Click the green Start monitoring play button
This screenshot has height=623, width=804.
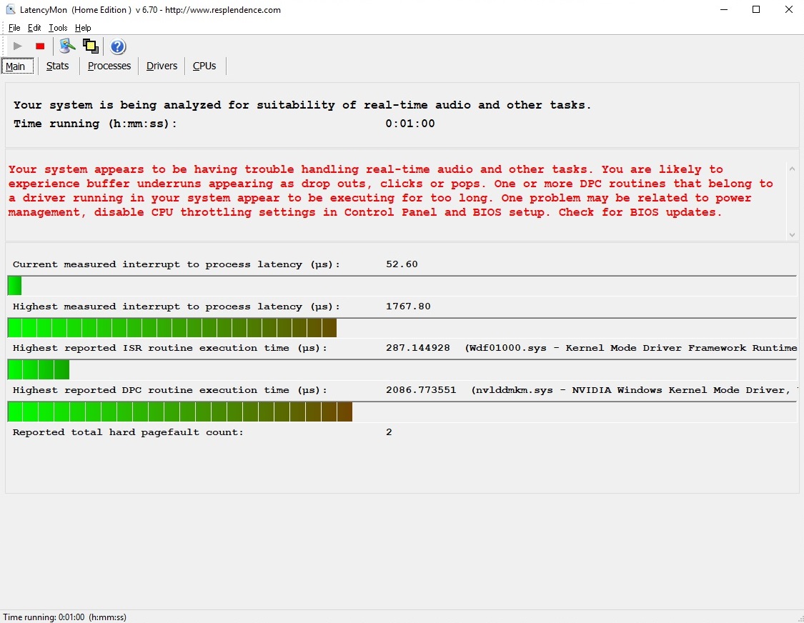(18, 46)
